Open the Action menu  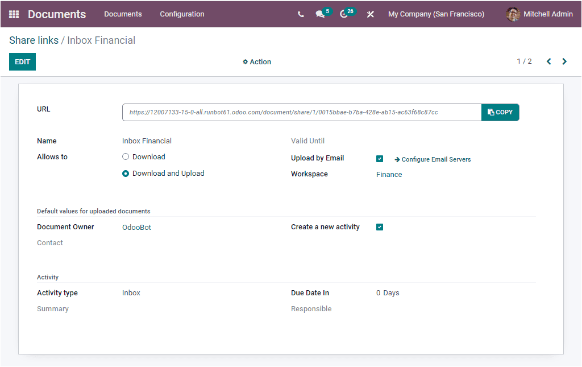tap(256, 61)
